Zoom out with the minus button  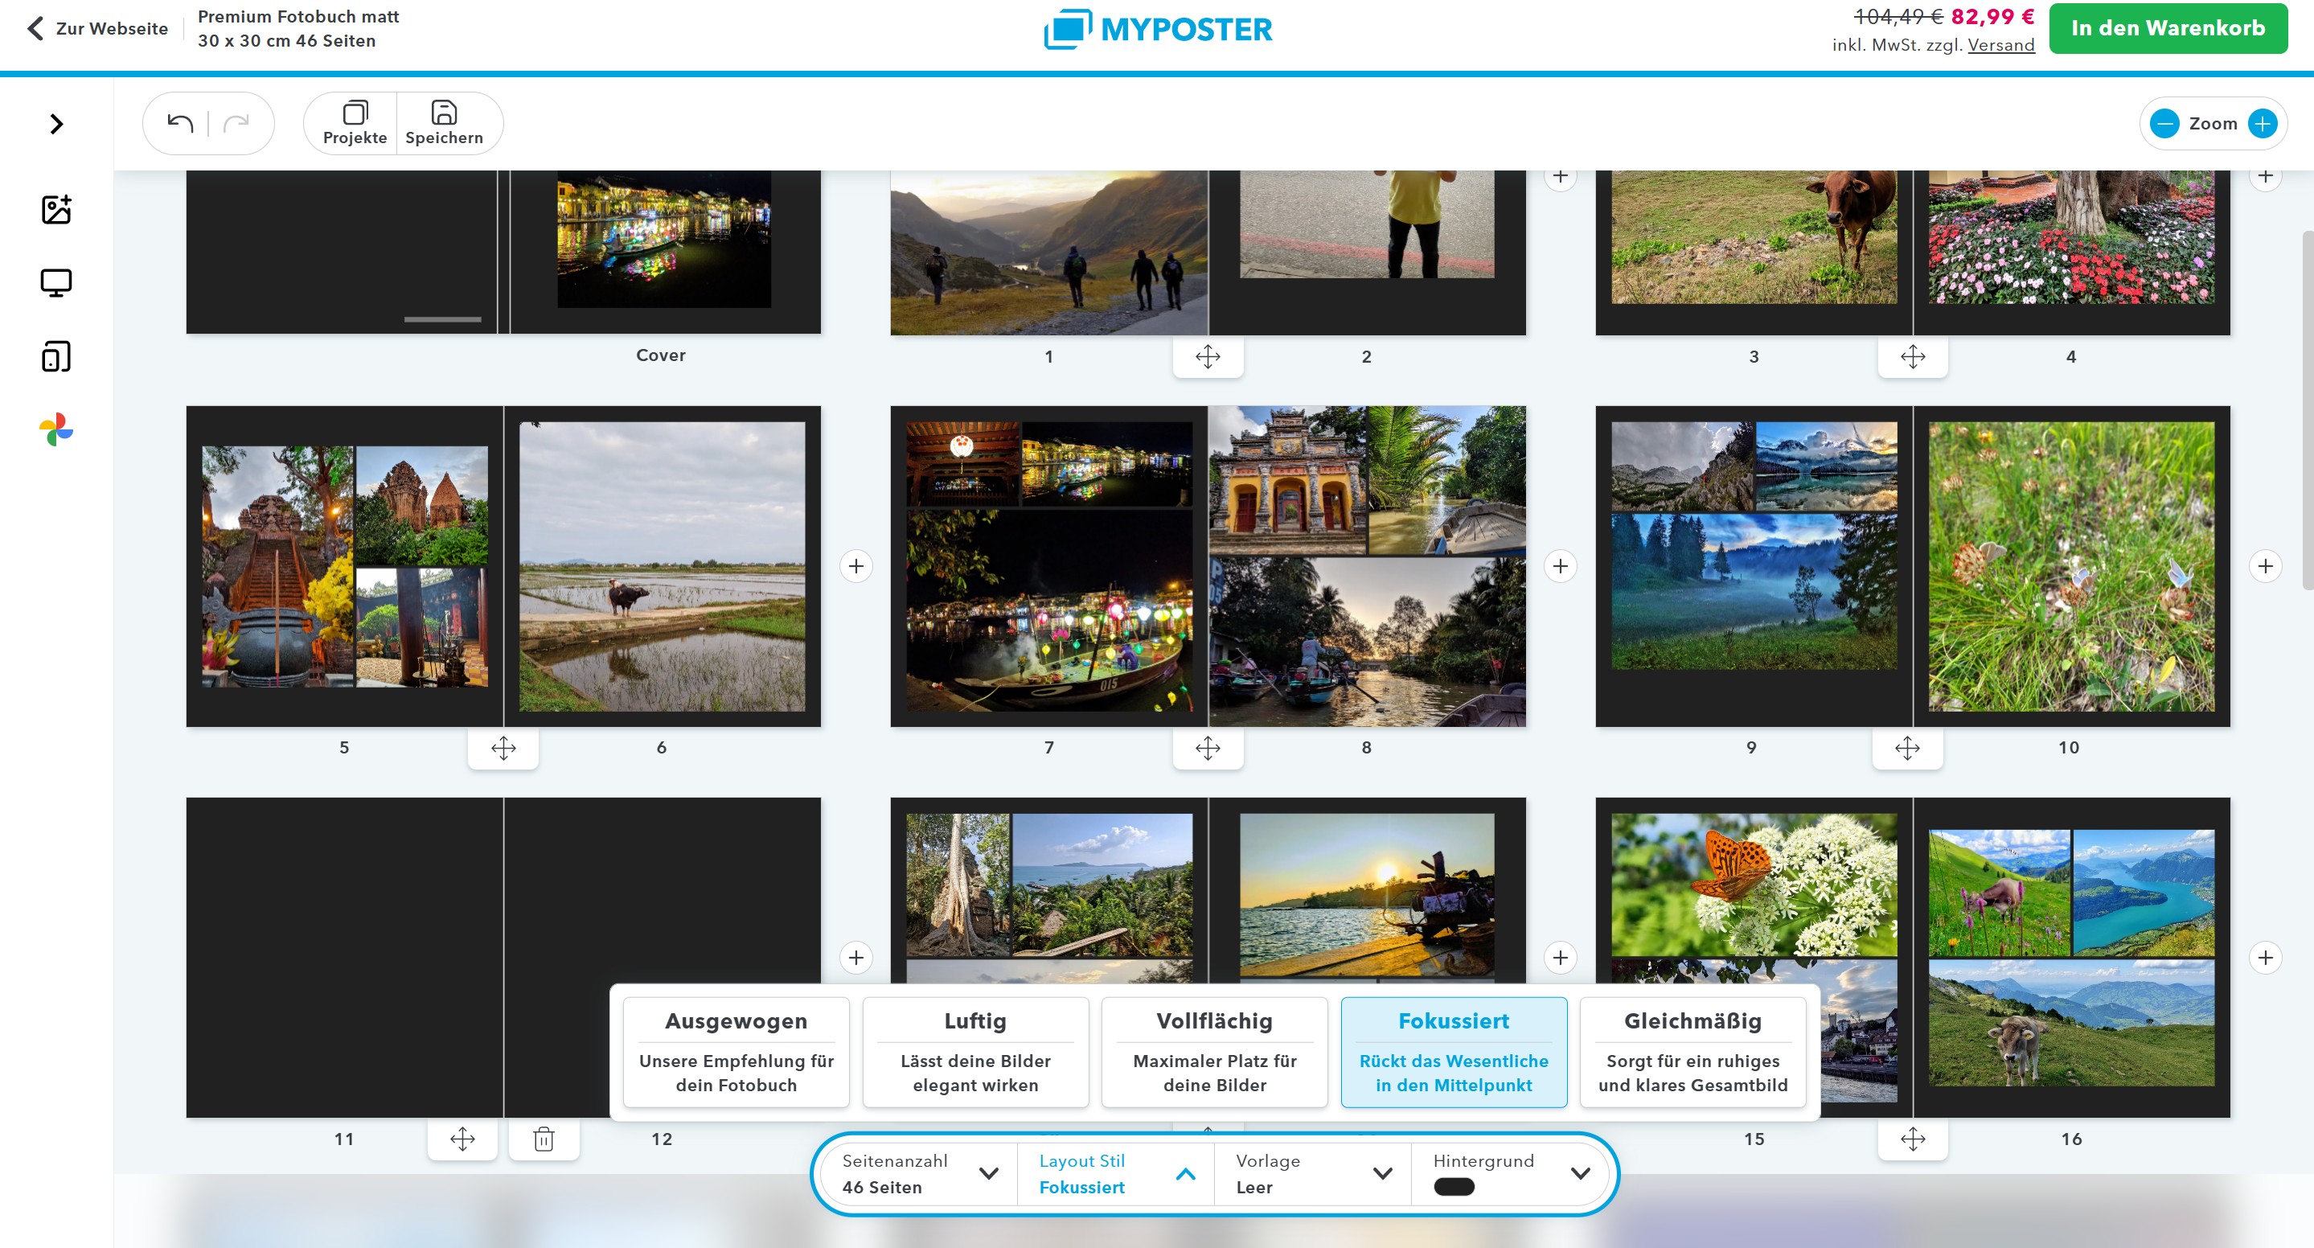2165,123
